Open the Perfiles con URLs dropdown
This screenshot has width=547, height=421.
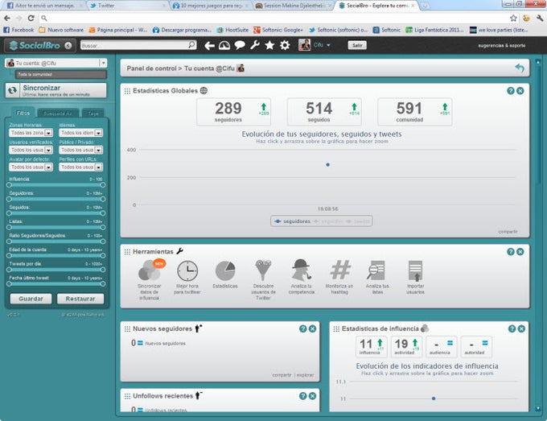point(81,167)
